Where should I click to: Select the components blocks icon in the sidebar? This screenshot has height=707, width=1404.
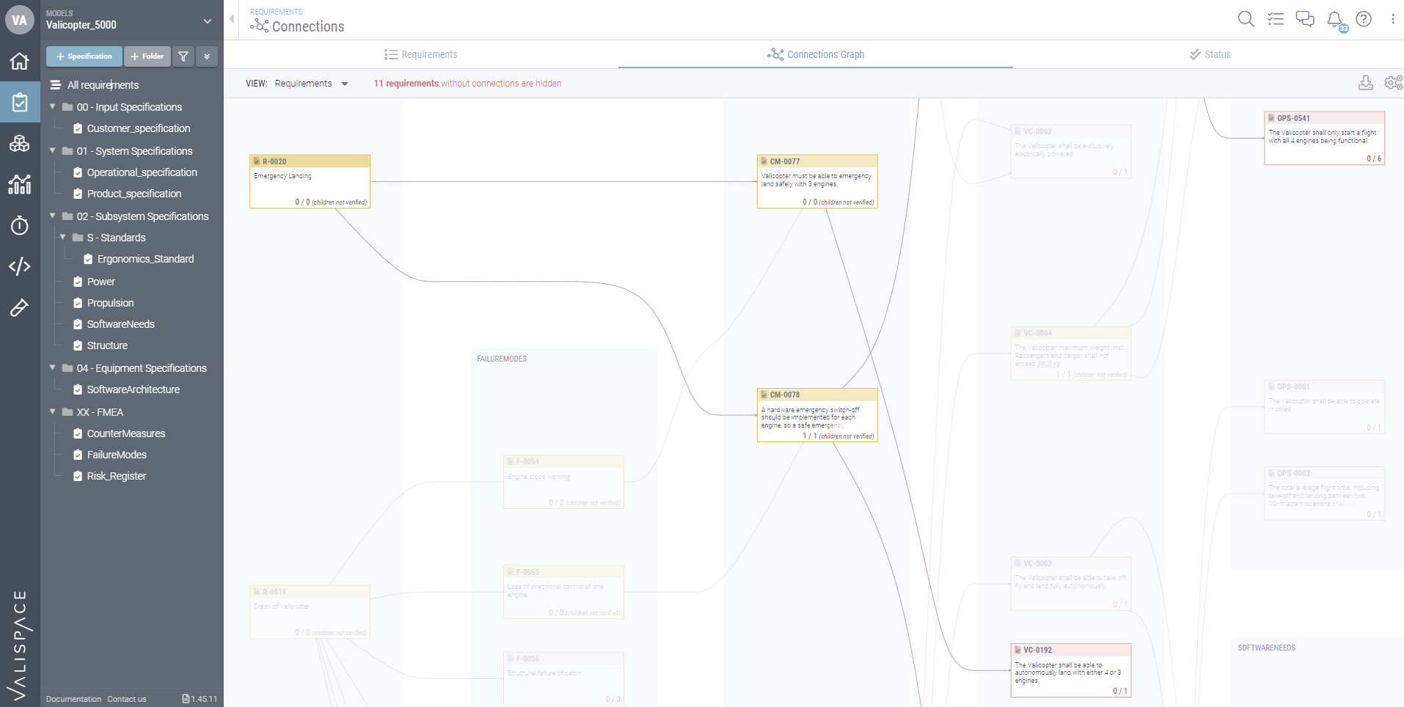(19, 144)
